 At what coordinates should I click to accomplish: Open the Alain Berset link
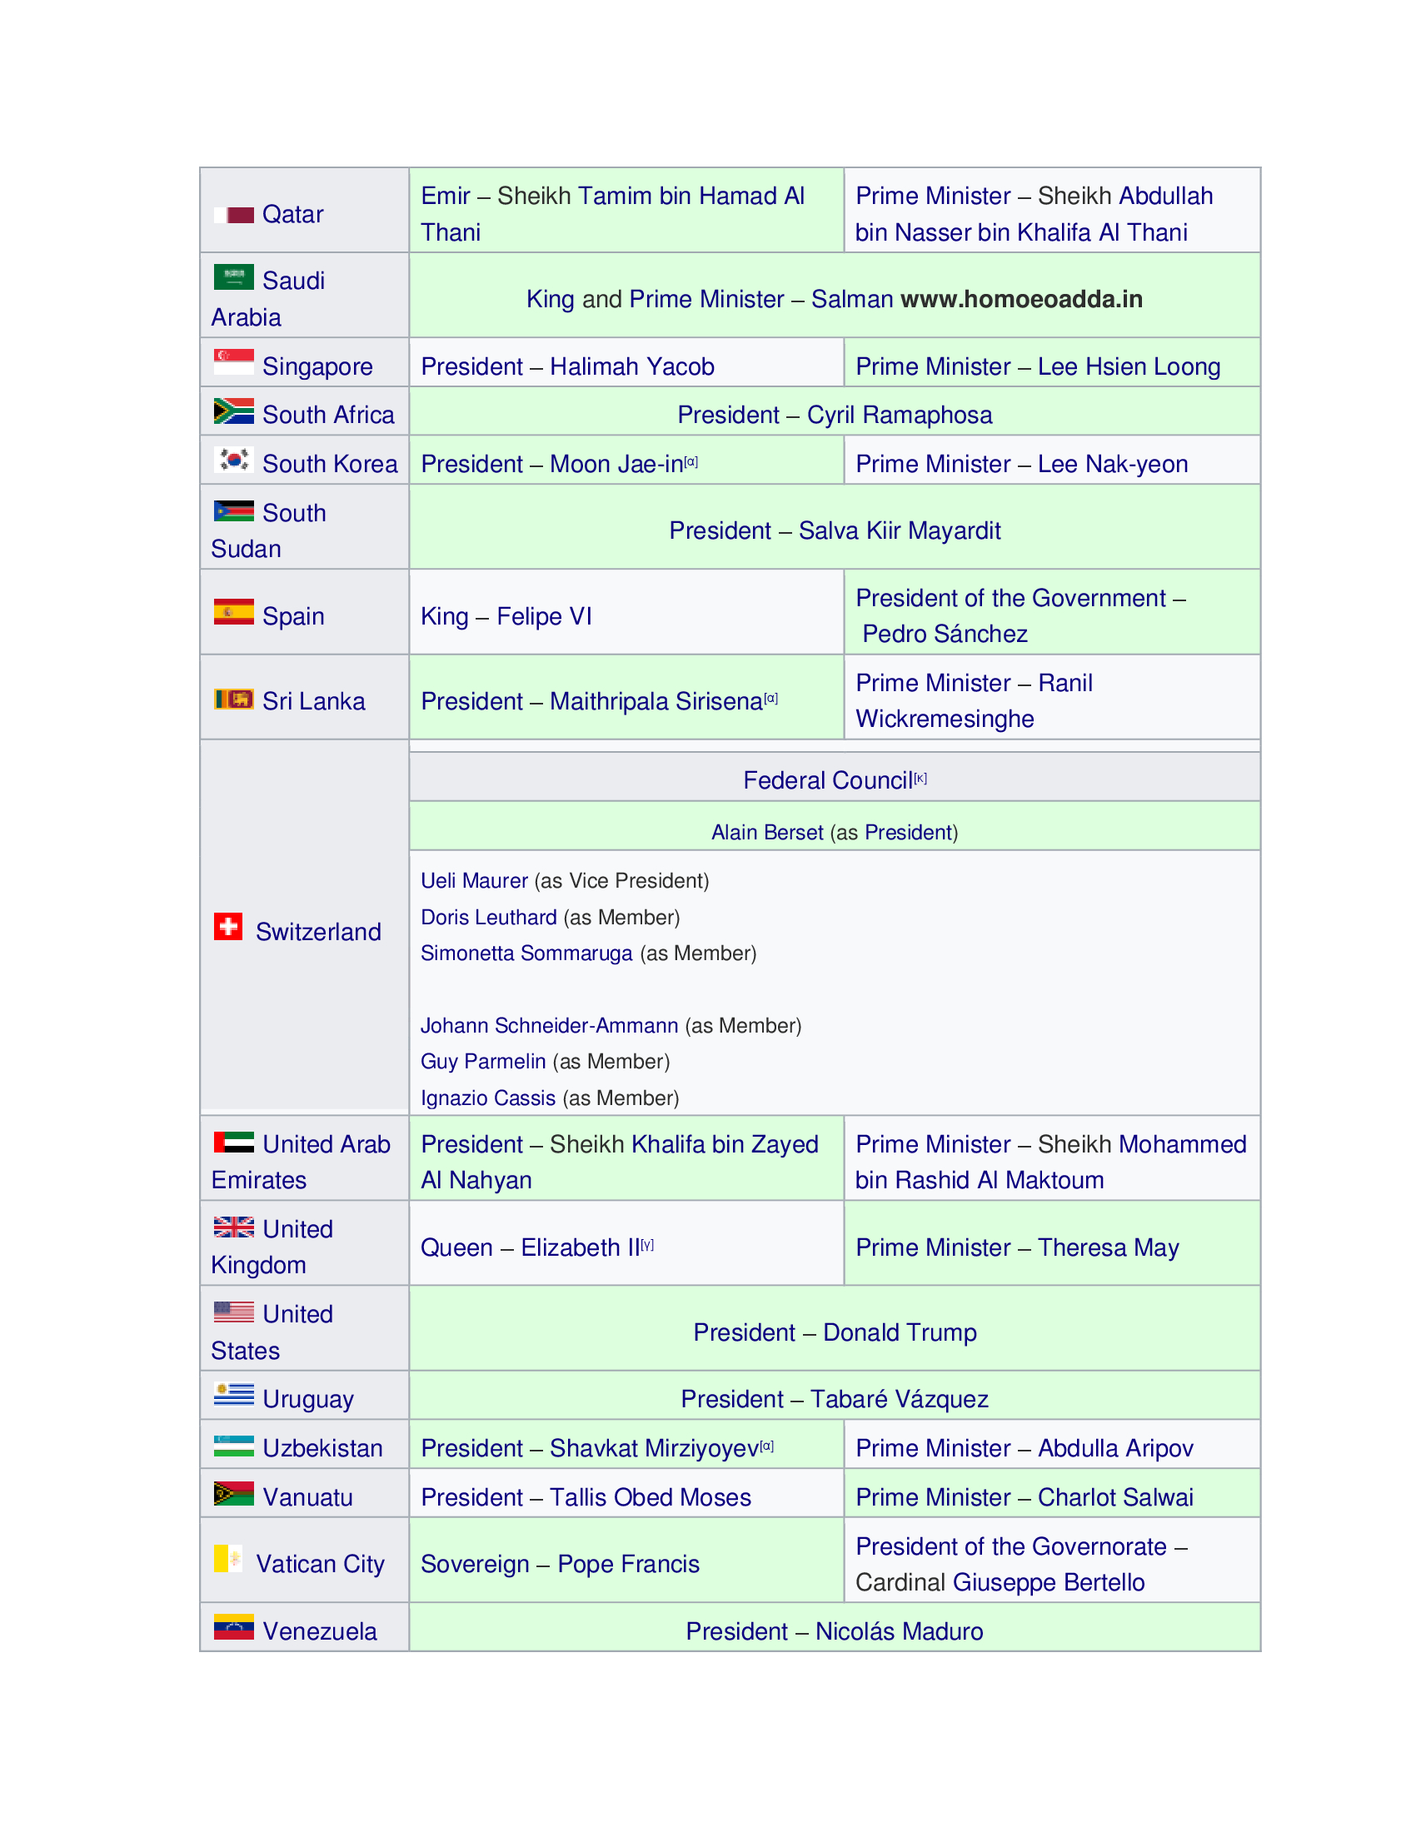coord(766,833)
